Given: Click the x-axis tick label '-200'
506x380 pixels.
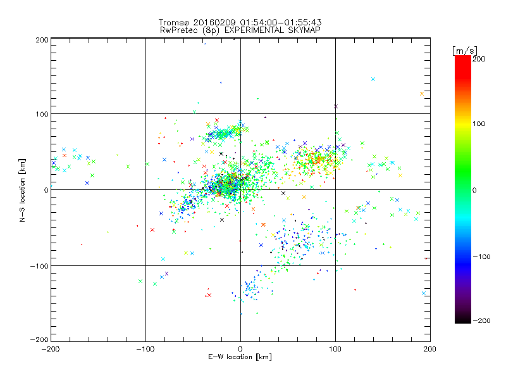Looking at the screenshot, I should click(51, 350).
